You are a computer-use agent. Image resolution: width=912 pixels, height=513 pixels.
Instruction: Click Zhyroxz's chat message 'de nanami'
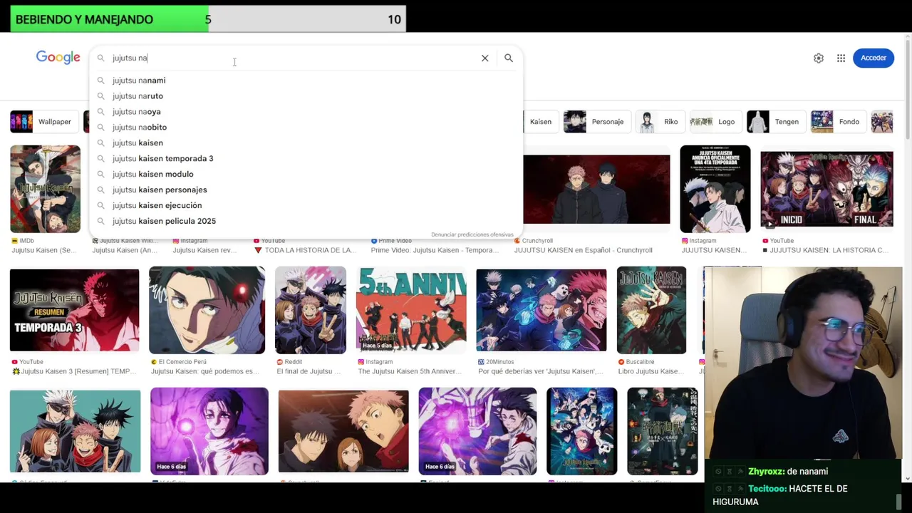click(x=788, y=472)
